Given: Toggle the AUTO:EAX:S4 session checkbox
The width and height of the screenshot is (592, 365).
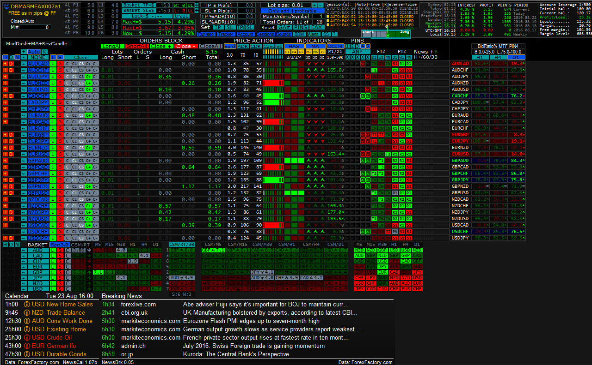Looking at the screenshot, I should pos(328,25).
